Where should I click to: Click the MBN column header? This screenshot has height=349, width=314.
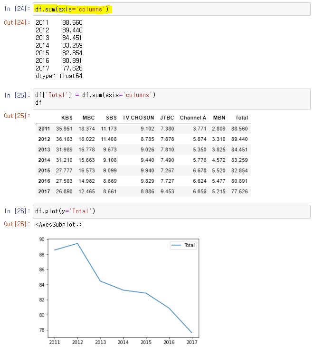(219, 118)
